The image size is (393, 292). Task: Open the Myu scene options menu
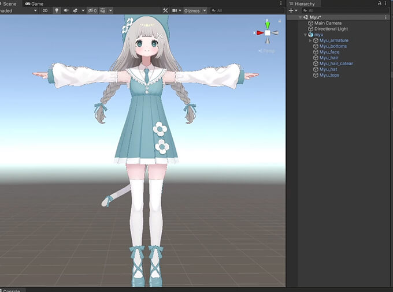[385, 17]
